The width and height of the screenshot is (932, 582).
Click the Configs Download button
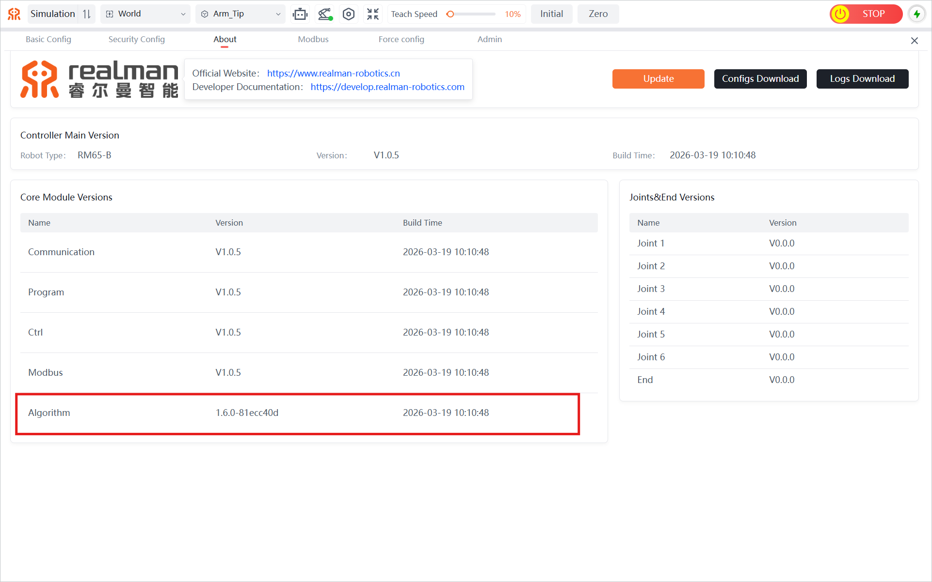point(760,79)
